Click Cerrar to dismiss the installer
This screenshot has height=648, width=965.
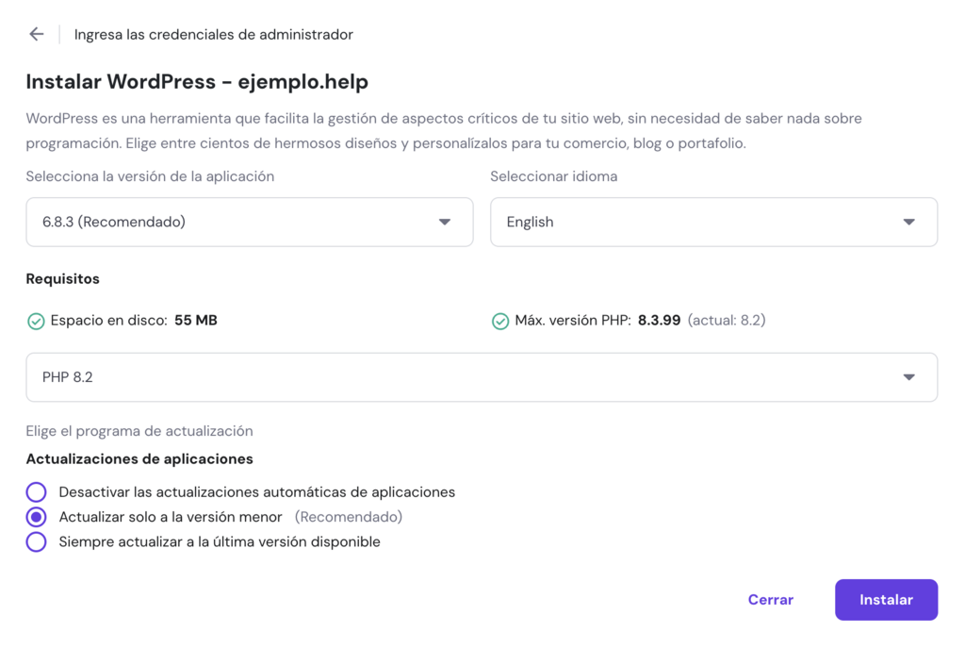pyautogui.click(x=770, y=599)
